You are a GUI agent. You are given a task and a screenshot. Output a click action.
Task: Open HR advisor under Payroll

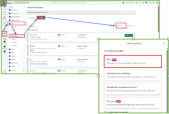pos(14,43)
